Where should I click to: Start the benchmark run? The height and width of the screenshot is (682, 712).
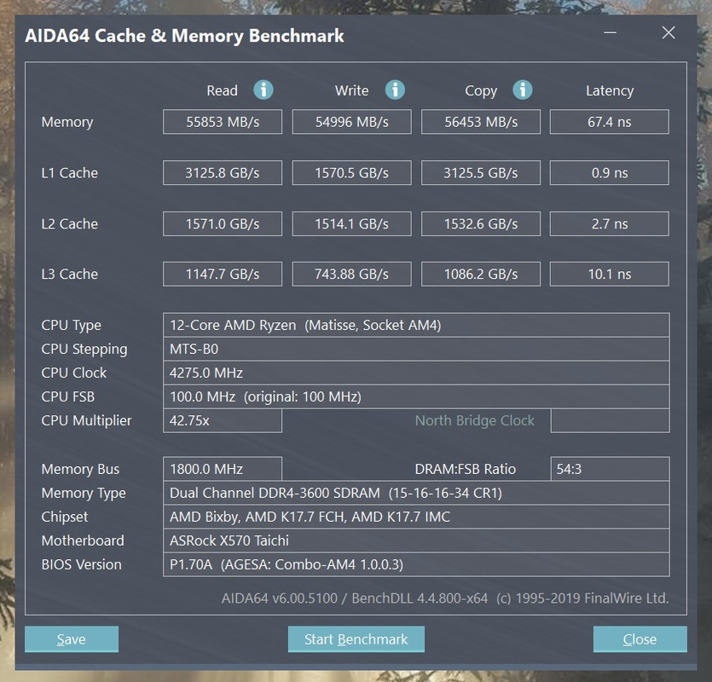pos(356,639)
